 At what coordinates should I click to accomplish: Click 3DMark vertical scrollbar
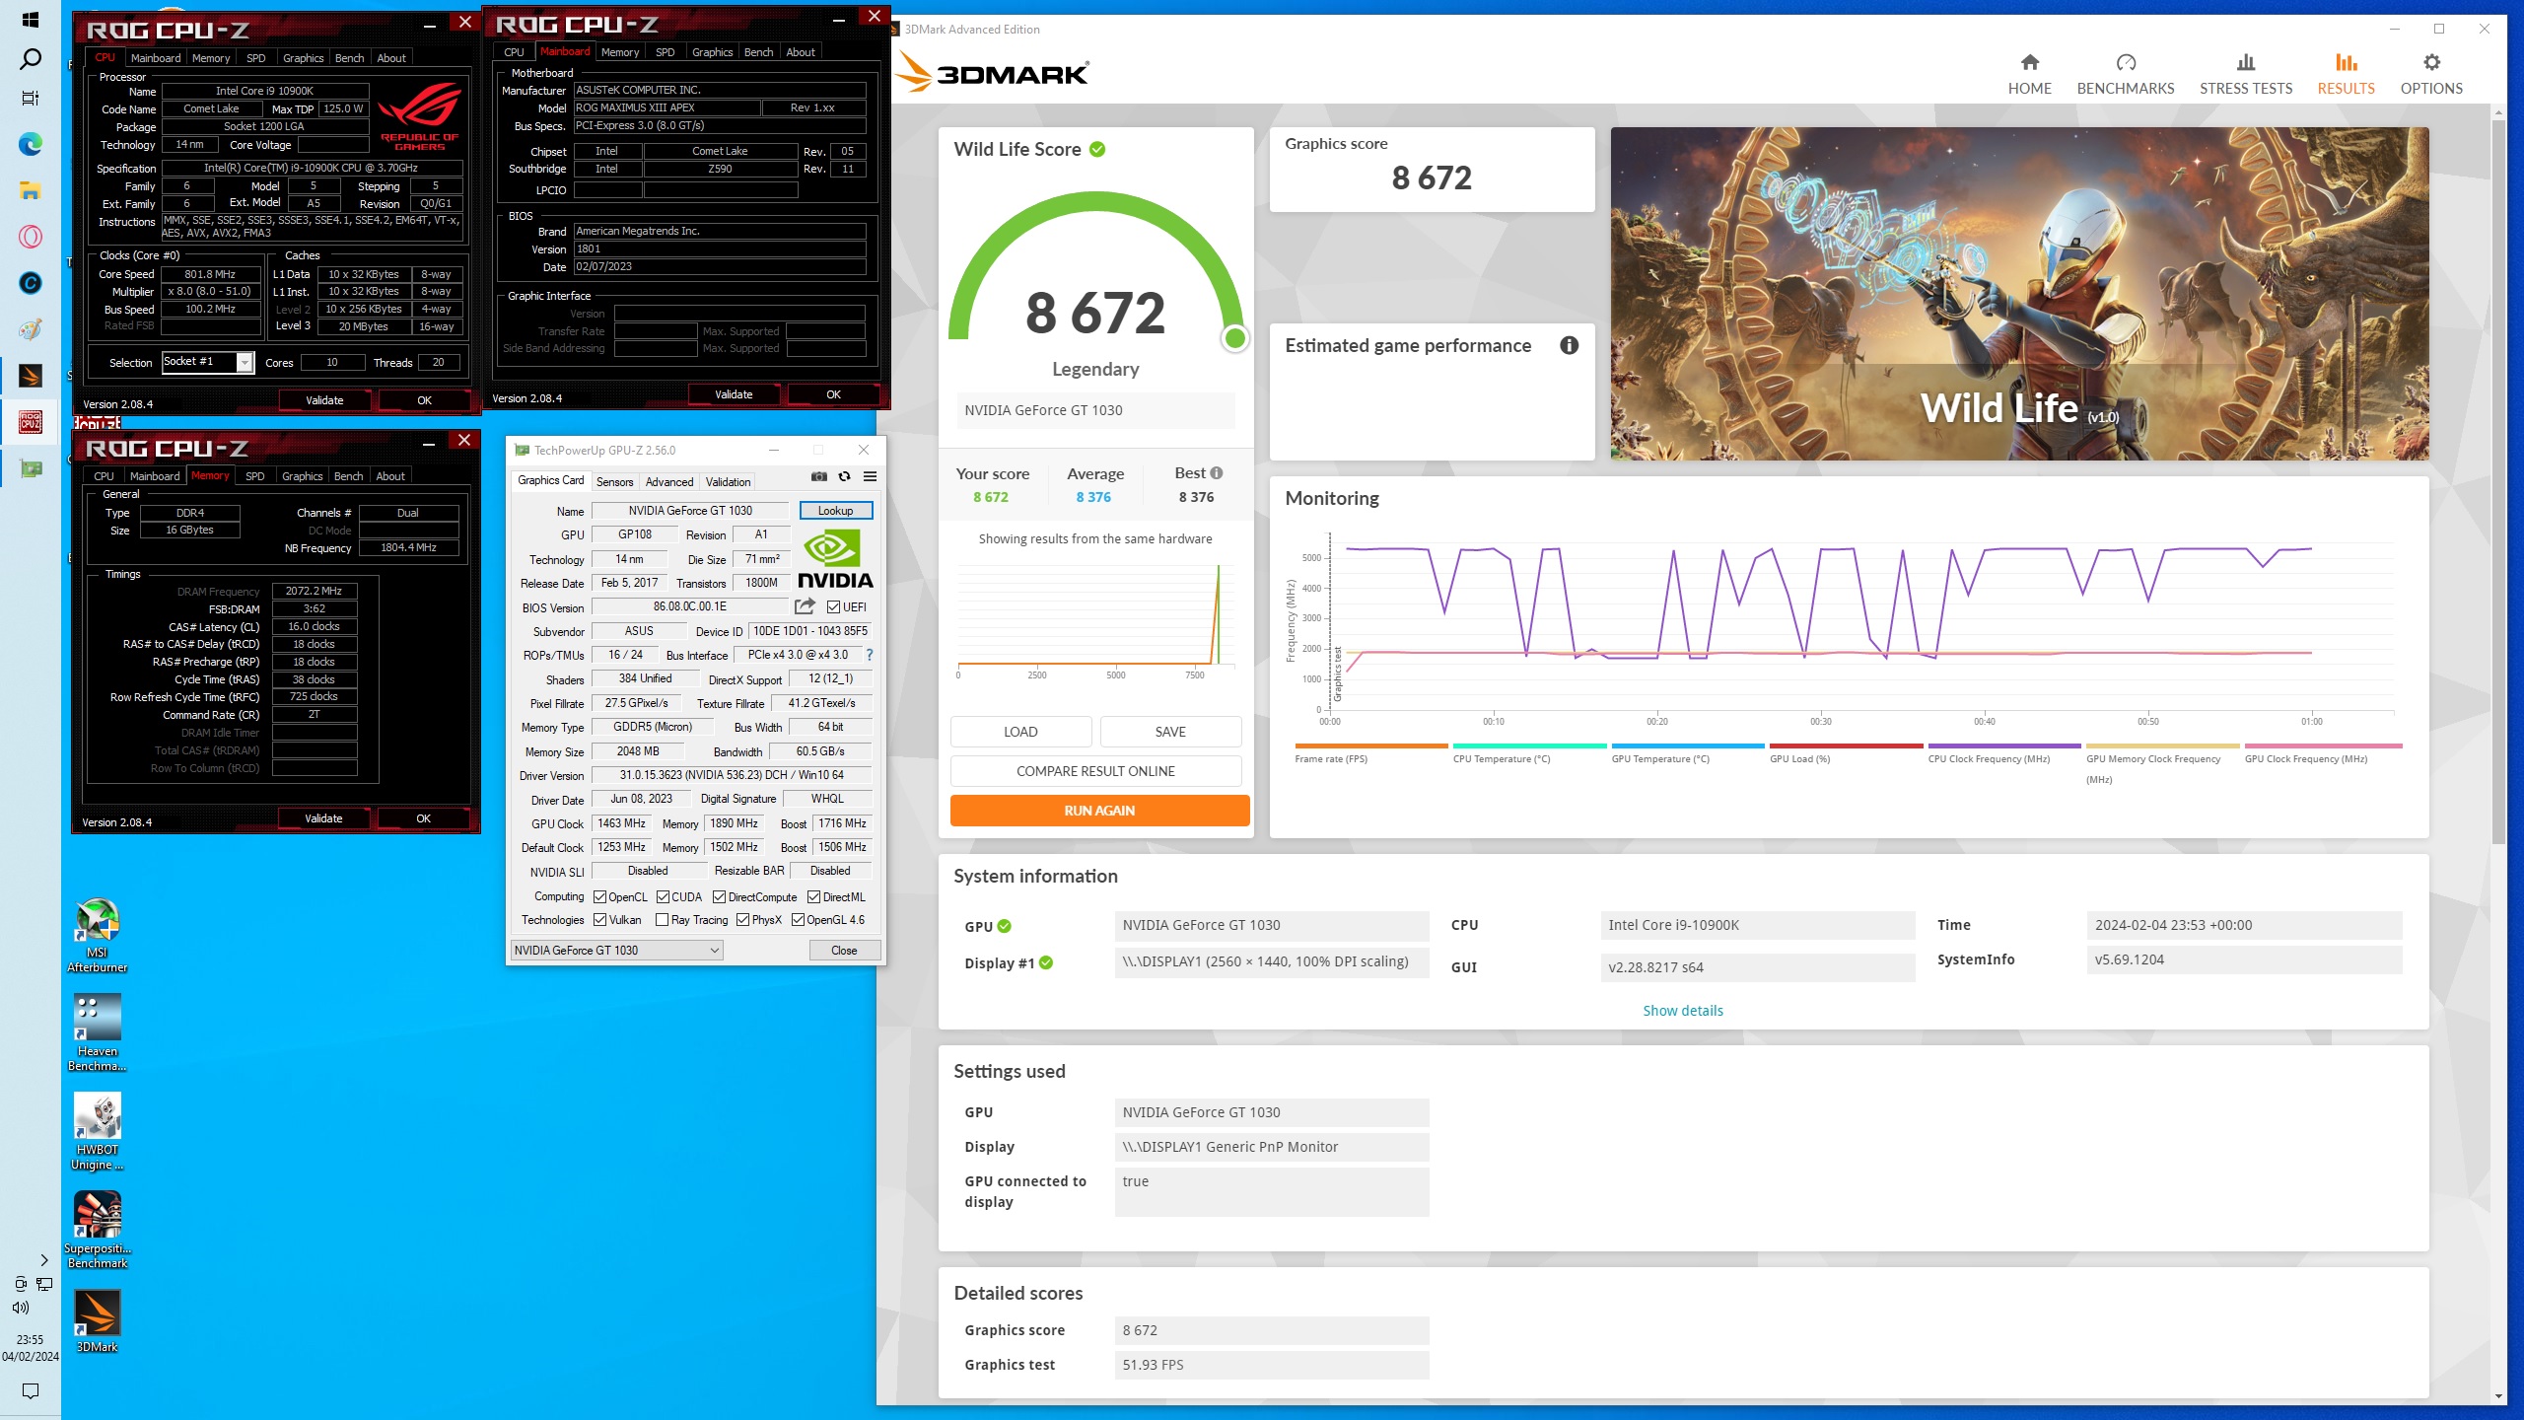pyautogui.click(x=2496, y=483)
